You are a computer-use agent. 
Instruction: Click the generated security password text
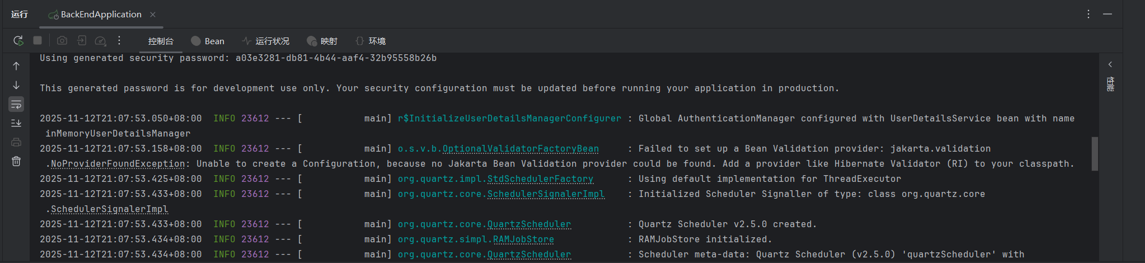point(336,58)
